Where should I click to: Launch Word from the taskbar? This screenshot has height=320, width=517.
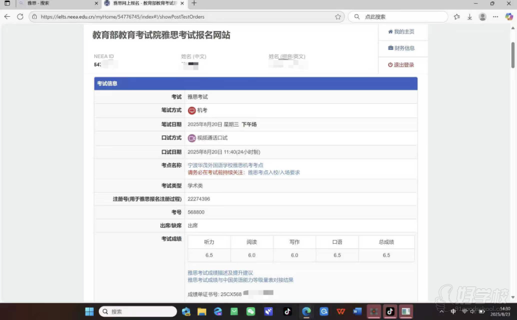pyautogui.click(x=357, y=312)
